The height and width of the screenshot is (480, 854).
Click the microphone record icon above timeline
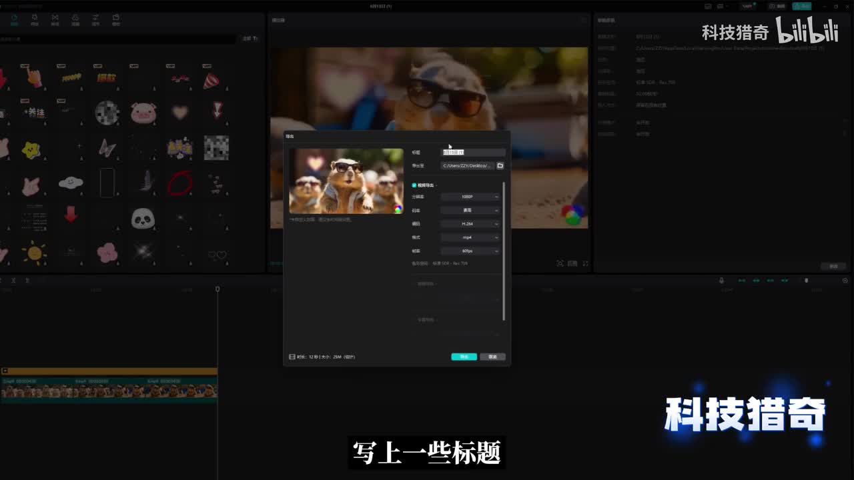coord(721,281)
